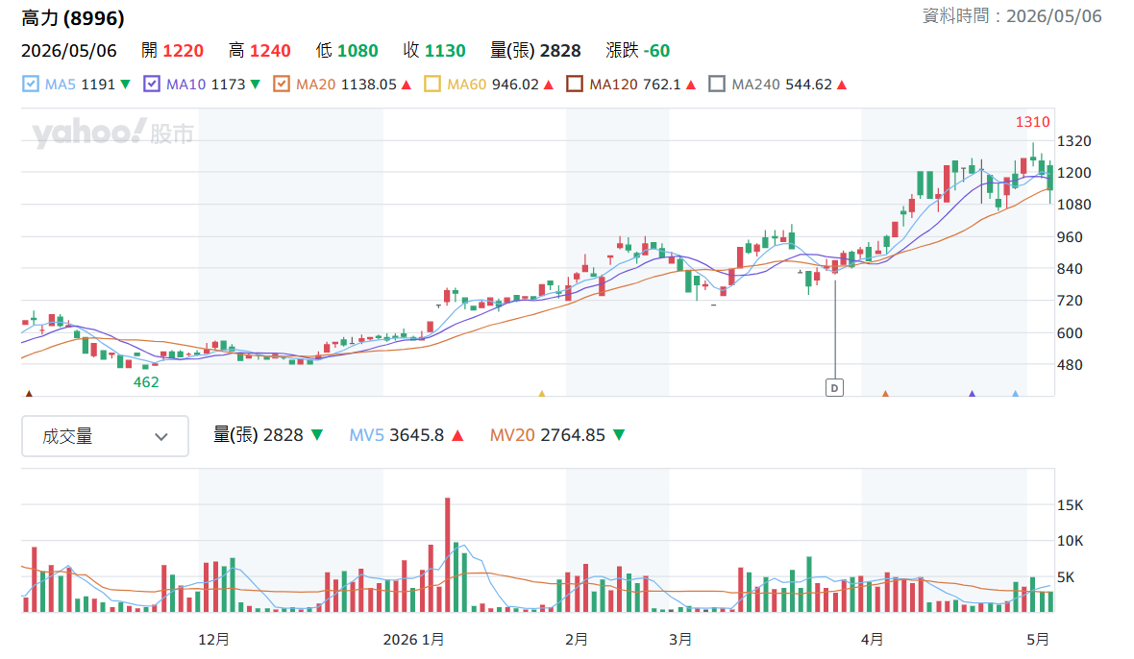Enable the MA60 moving average checkbox

click(432, 85)
